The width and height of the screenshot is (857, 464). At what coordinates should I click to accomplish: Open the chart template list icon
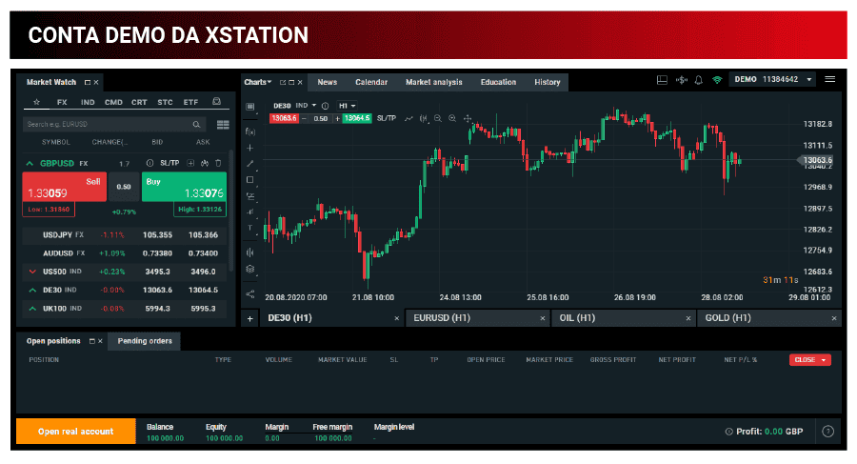coord(250,107)
